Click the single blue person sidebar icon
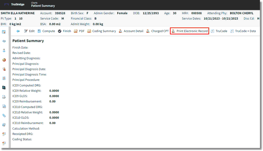 pyautogui.click(x=4, y=50)
